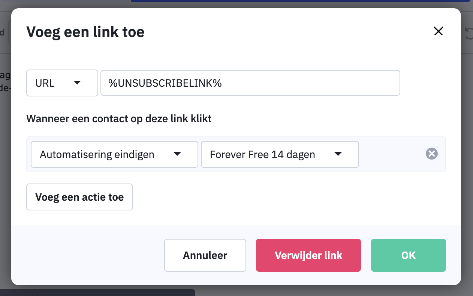Viewport: 473px width, 296px height.
Task: Click the dark toolbar below the dialog
Action: coord(97,293)
